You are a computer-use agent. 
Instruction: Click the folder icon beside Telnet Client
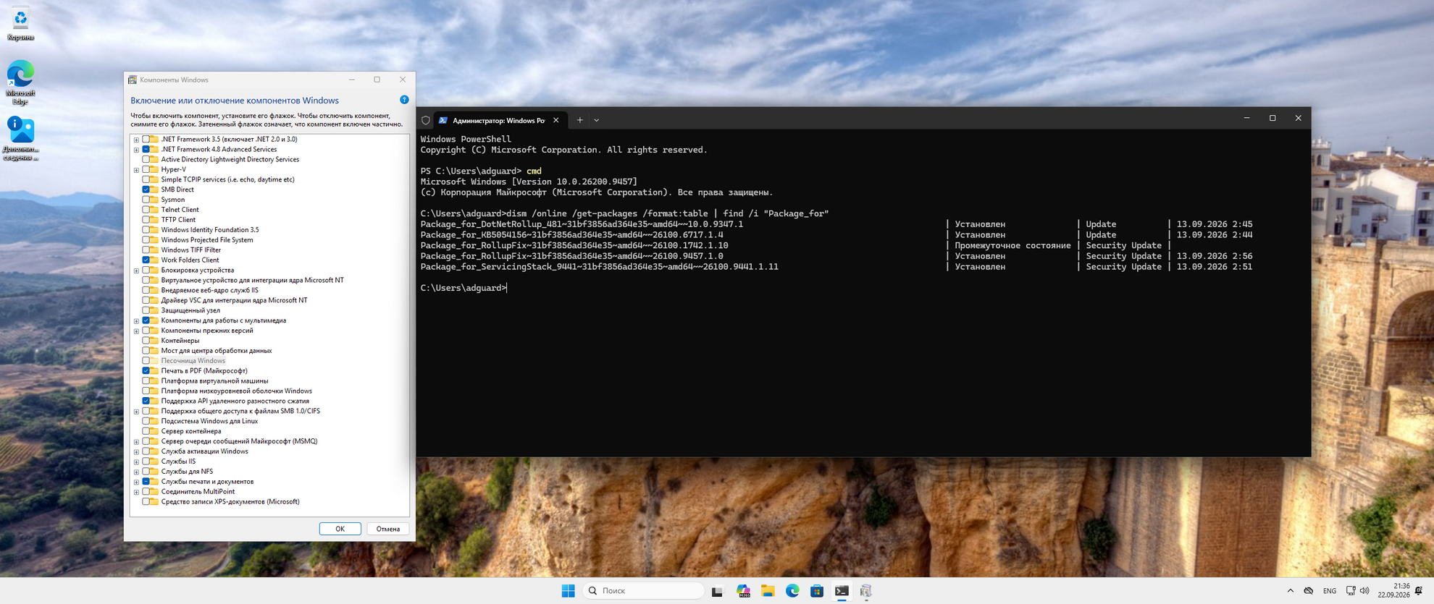pyautogui.click(x=154, y=210)
